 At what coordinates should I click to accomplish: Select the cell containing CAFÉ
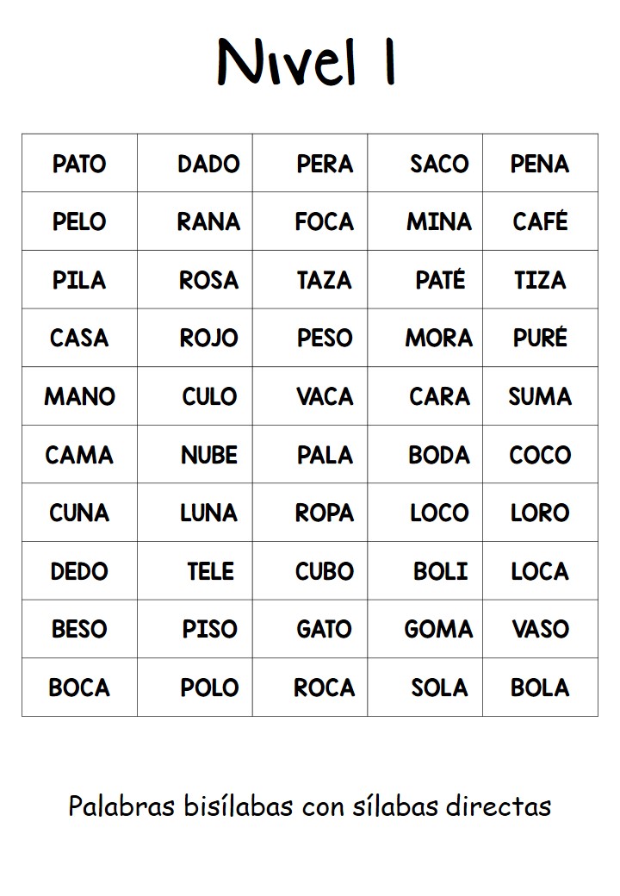tap(540, 221)
